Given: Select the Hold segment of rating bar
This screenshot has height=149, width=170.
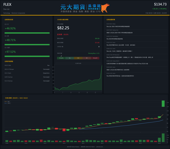Looking at the screenshot, I should [78, 58].
